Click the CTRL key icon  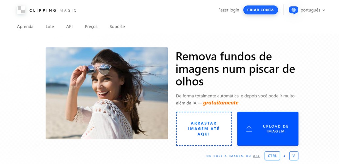272,156
